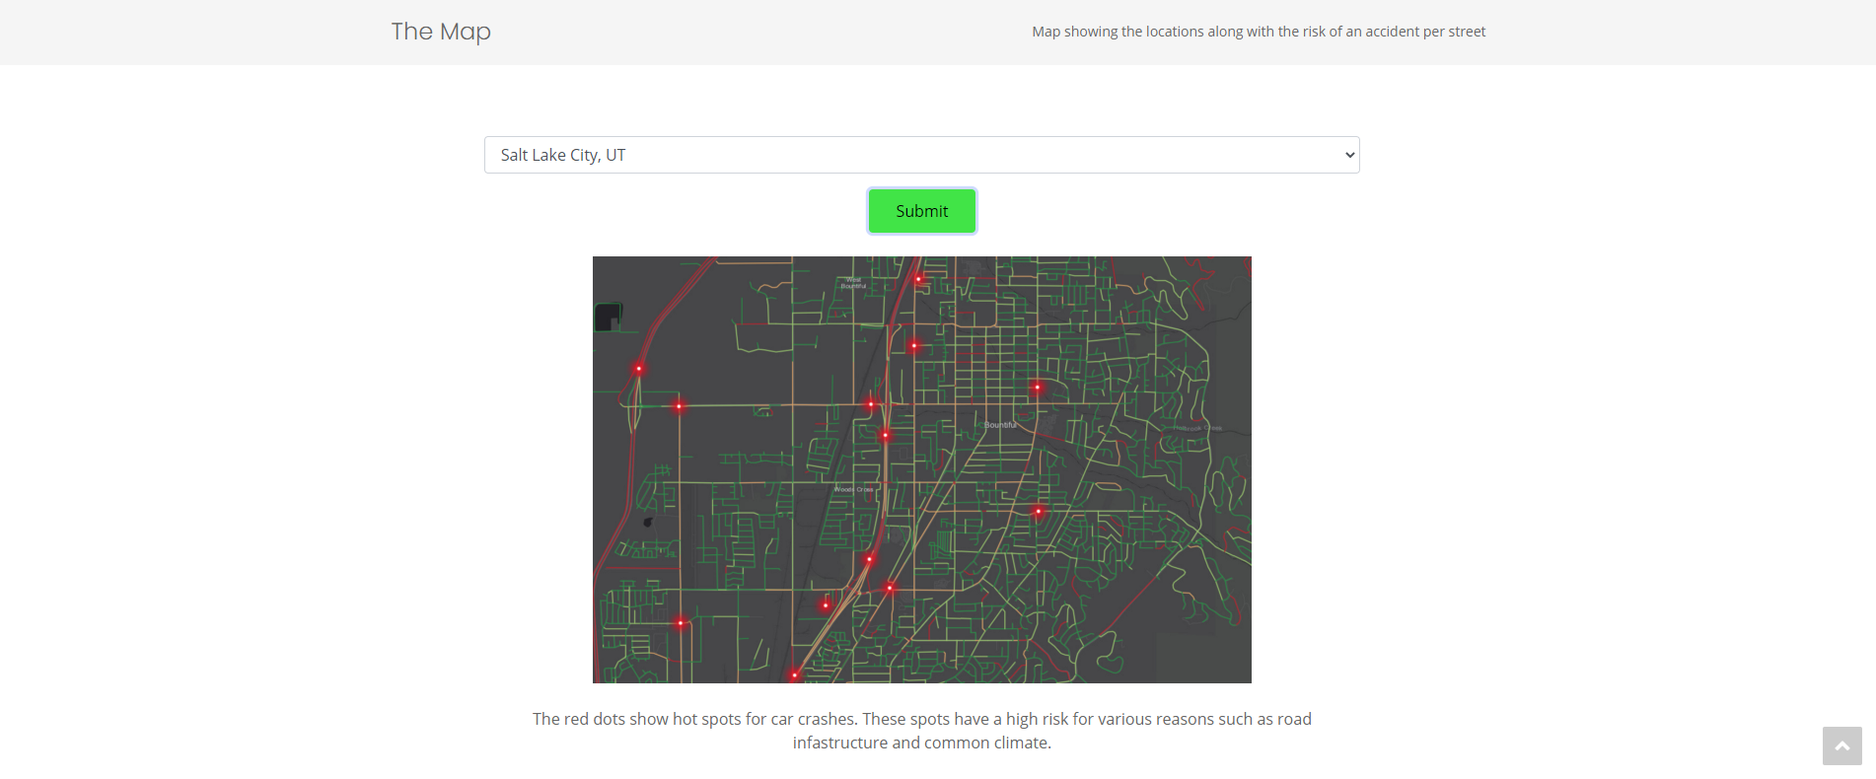Open the Salt Lake City, UT city dropdown
1876x779 pixels.
coord(921,155)
